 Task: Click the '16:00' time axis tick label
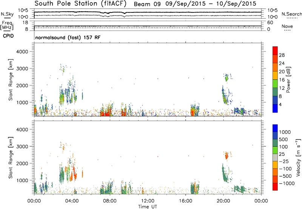pyautogui.click(x=185, y=201)
